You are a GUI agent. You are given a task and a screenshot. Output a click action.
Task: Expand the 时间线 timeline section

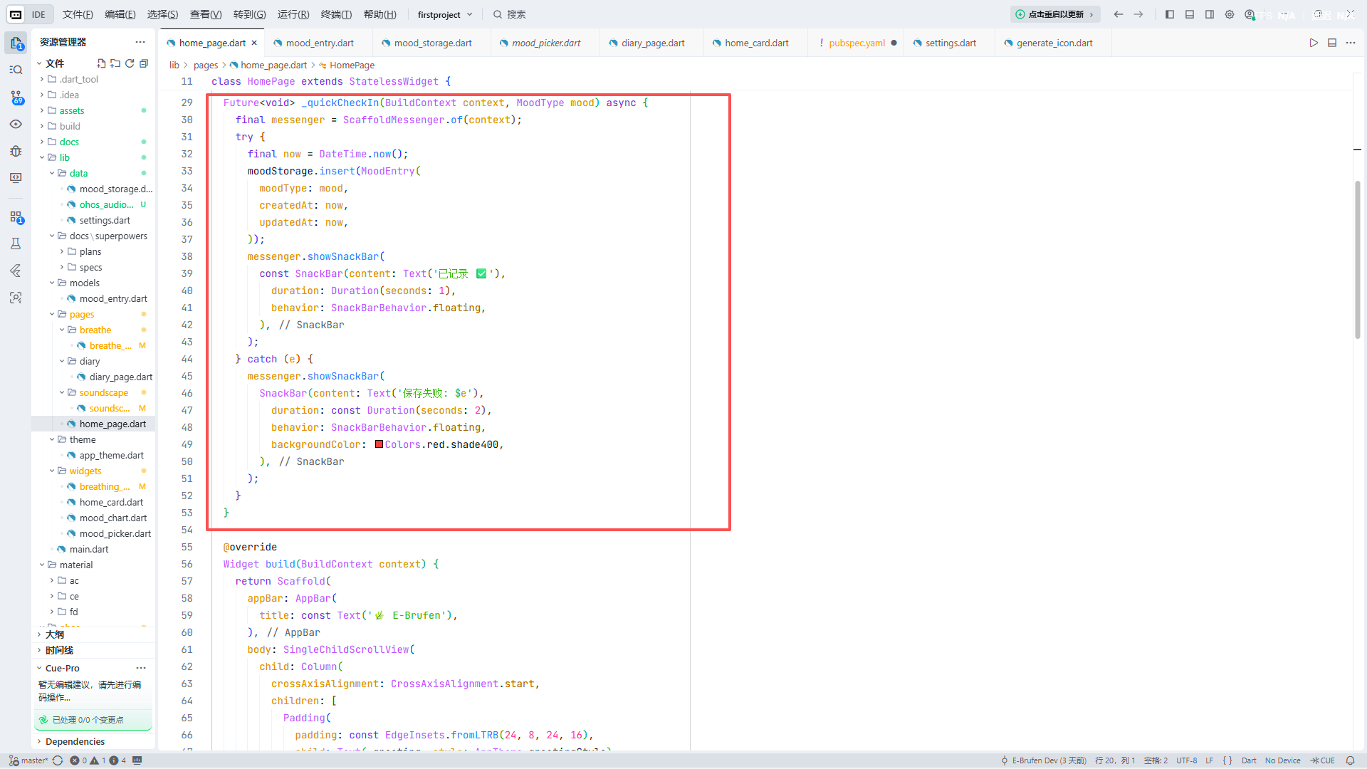pyautogui.click(x=93, y=650)
